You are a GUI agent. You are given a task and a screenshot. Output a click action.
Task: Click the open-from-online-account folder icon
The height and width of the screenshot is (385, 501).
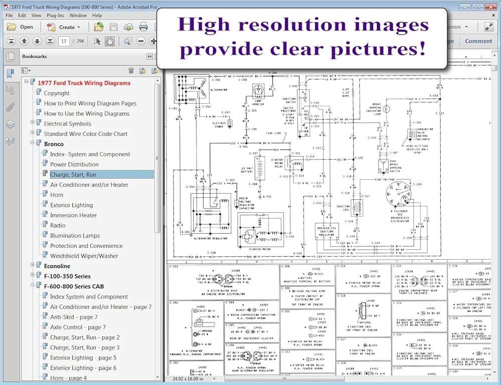point(98,27)
